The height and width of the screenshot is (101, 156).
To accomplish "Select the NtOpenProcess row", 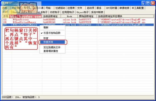I will point(78,20).
